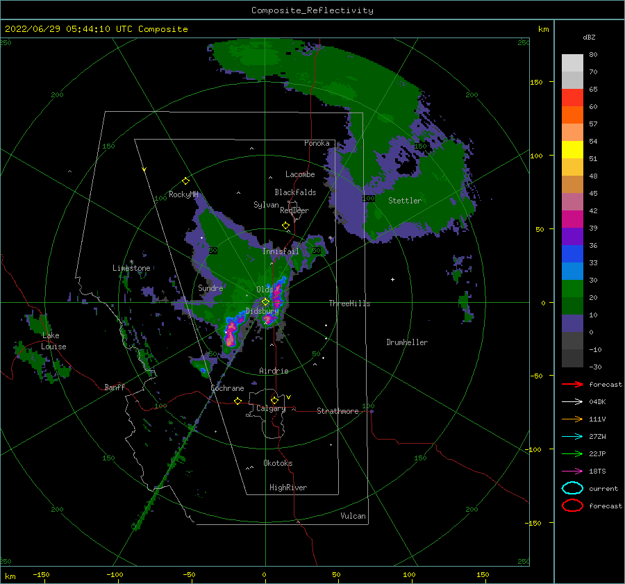Click the RedDeer city label
This screenshot has width=625, height=584.
pos(294,210)
